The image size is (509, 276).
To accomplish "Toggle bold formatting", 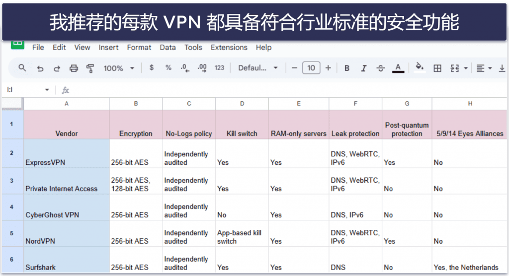I will 347,68.
